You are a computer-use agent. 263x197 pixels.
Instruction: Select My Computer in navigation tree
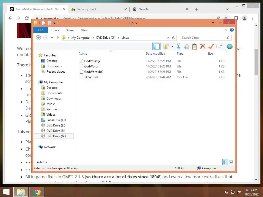pyautogui.click(x=53, y=82)
